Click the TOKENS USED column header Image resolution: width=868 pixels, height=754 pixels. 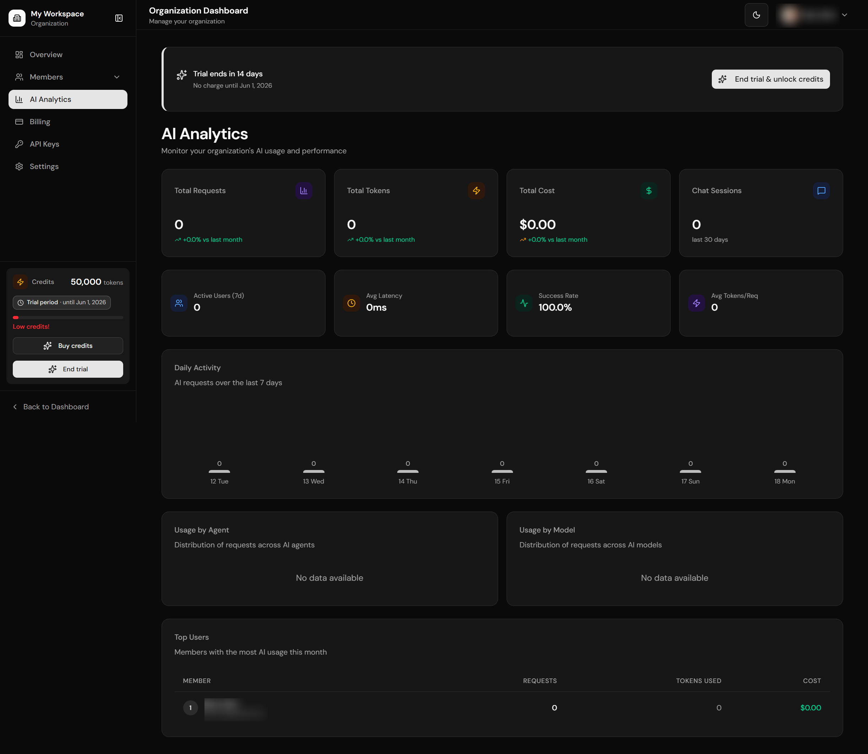coord(698,681)
